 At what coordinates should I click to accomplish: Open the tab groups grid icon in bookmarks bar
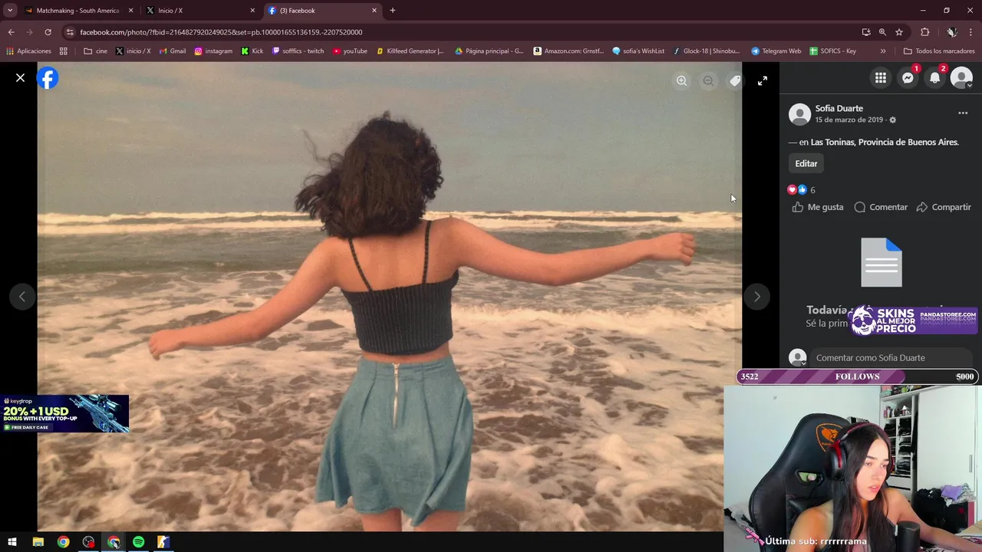[64, 51]
